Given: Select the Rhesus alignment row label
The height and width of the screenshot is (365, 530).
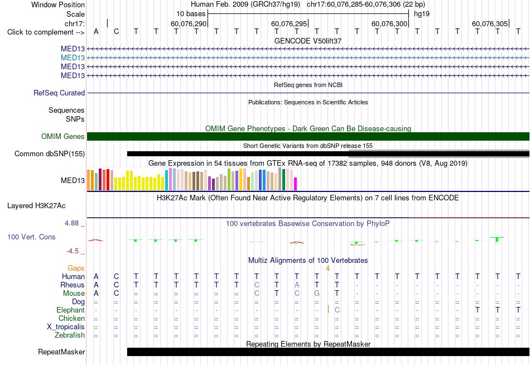Looking at the screenshot, I should tap(73, 285).
